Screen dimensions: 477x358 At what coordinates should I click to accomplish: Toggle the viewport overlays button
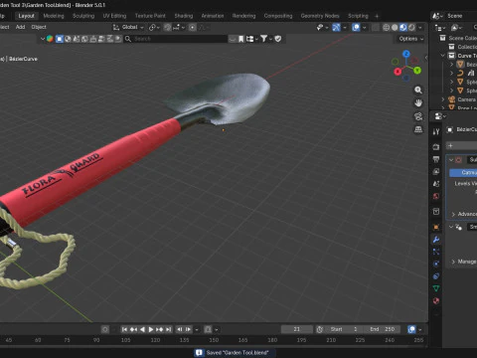click(356, 27)
